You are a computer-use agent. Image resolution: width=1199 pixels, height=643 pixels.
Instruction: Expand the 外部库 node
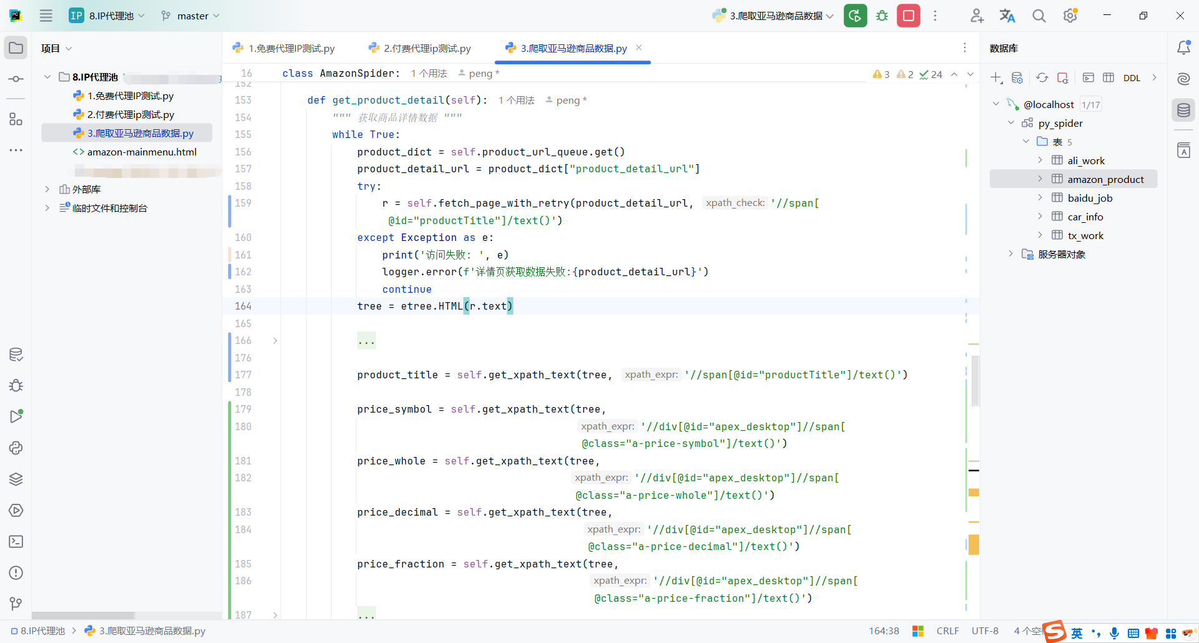click(x=47, y=189)
